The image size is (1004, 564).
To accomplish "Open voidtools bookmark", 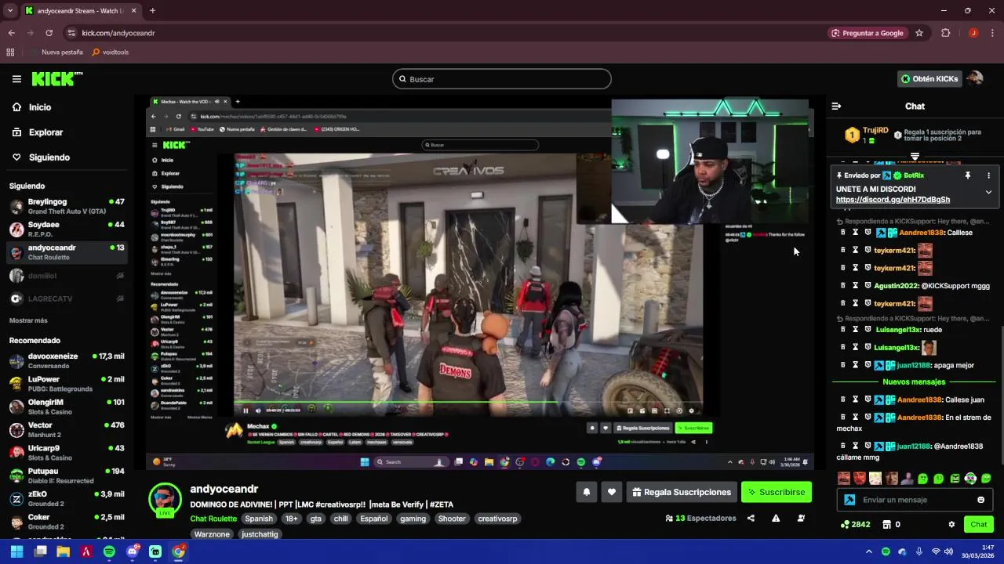I will pyautogui.click(x=110, y=52).
